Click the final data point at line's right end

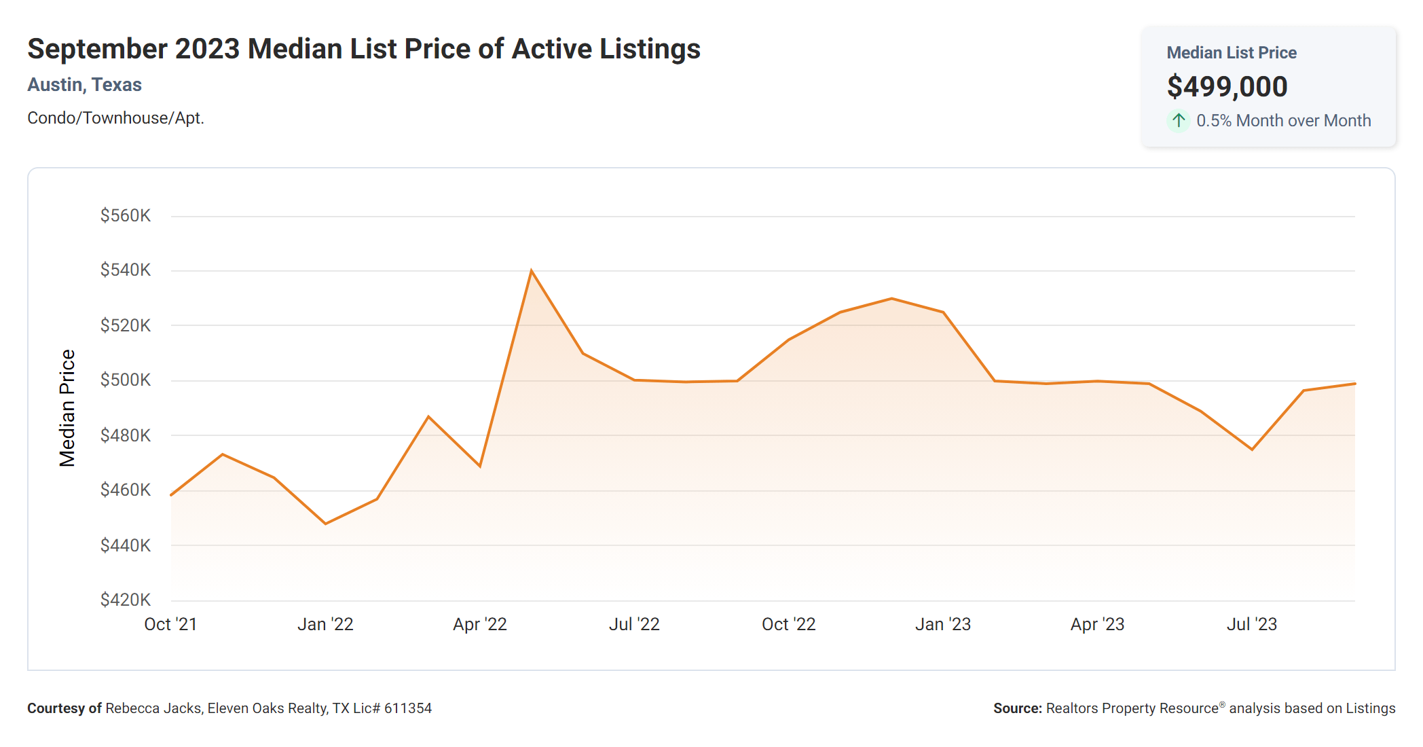[x=1354, y=384]
